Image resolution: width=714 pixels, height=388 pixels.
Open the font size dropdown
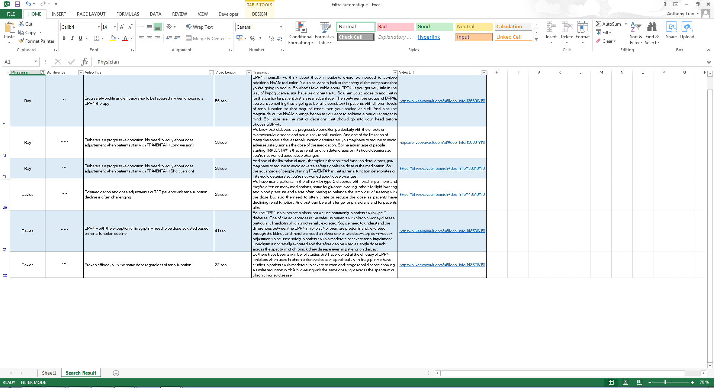(x=115, y=27)
